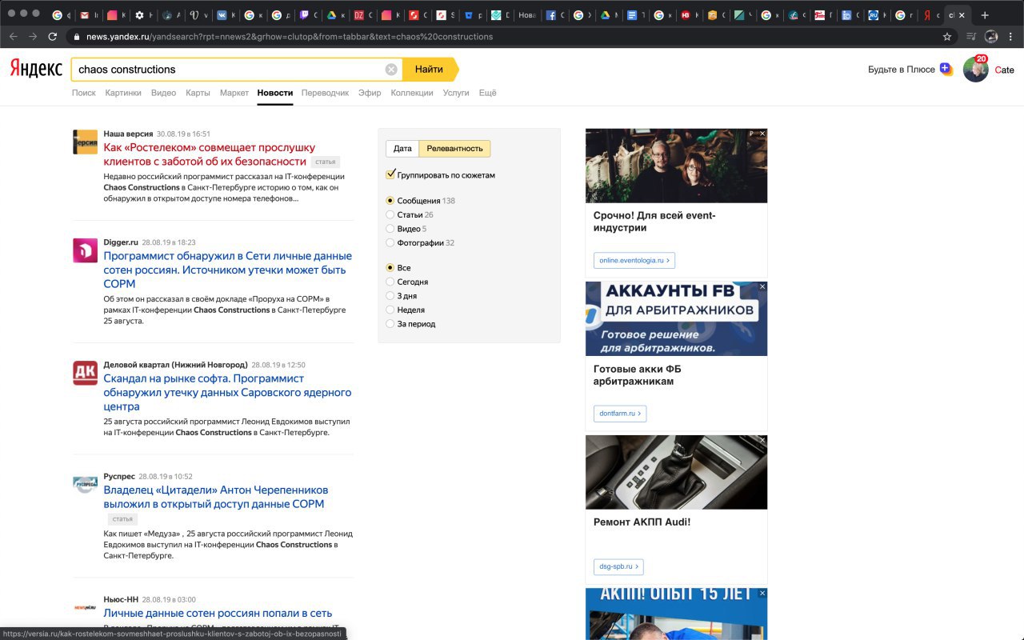Reload the page with the refresh icon

point(53,37)
